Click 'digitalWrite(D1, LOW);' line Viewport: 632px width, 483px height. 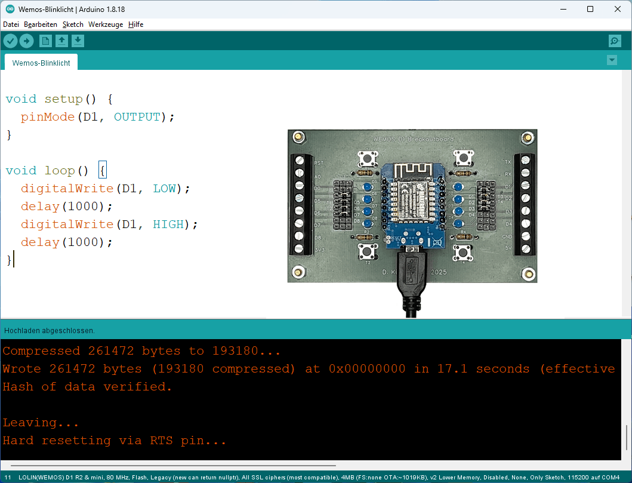click(x=105, y=189)
